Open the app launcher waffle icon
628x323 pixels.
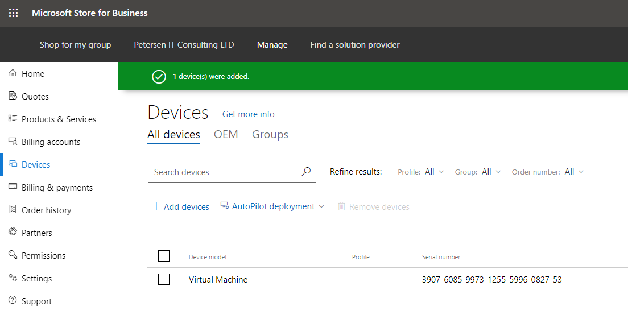point(13,13)
